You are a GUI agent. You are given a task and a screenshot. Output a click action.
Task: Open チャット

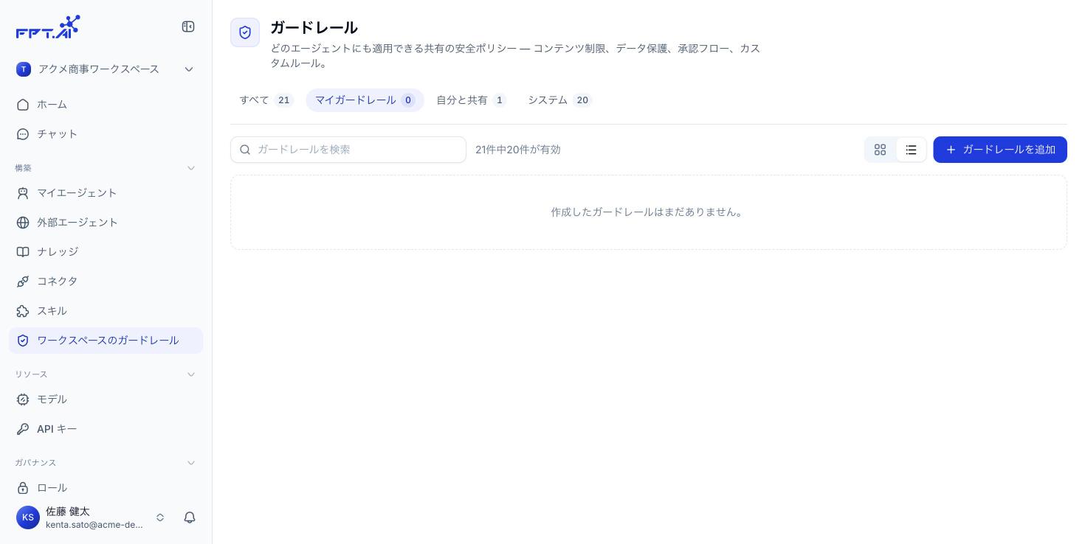[x=106, y=134]
